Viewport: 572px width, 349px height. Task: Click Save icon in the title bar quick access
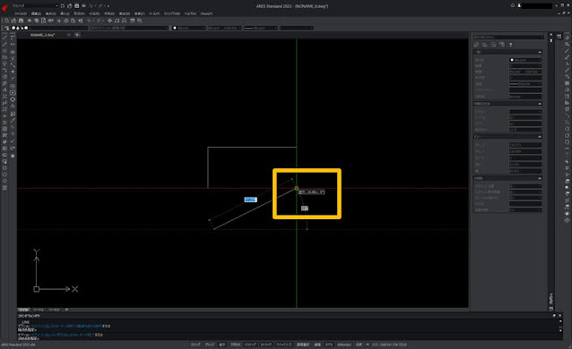click(x=76, y=6)
